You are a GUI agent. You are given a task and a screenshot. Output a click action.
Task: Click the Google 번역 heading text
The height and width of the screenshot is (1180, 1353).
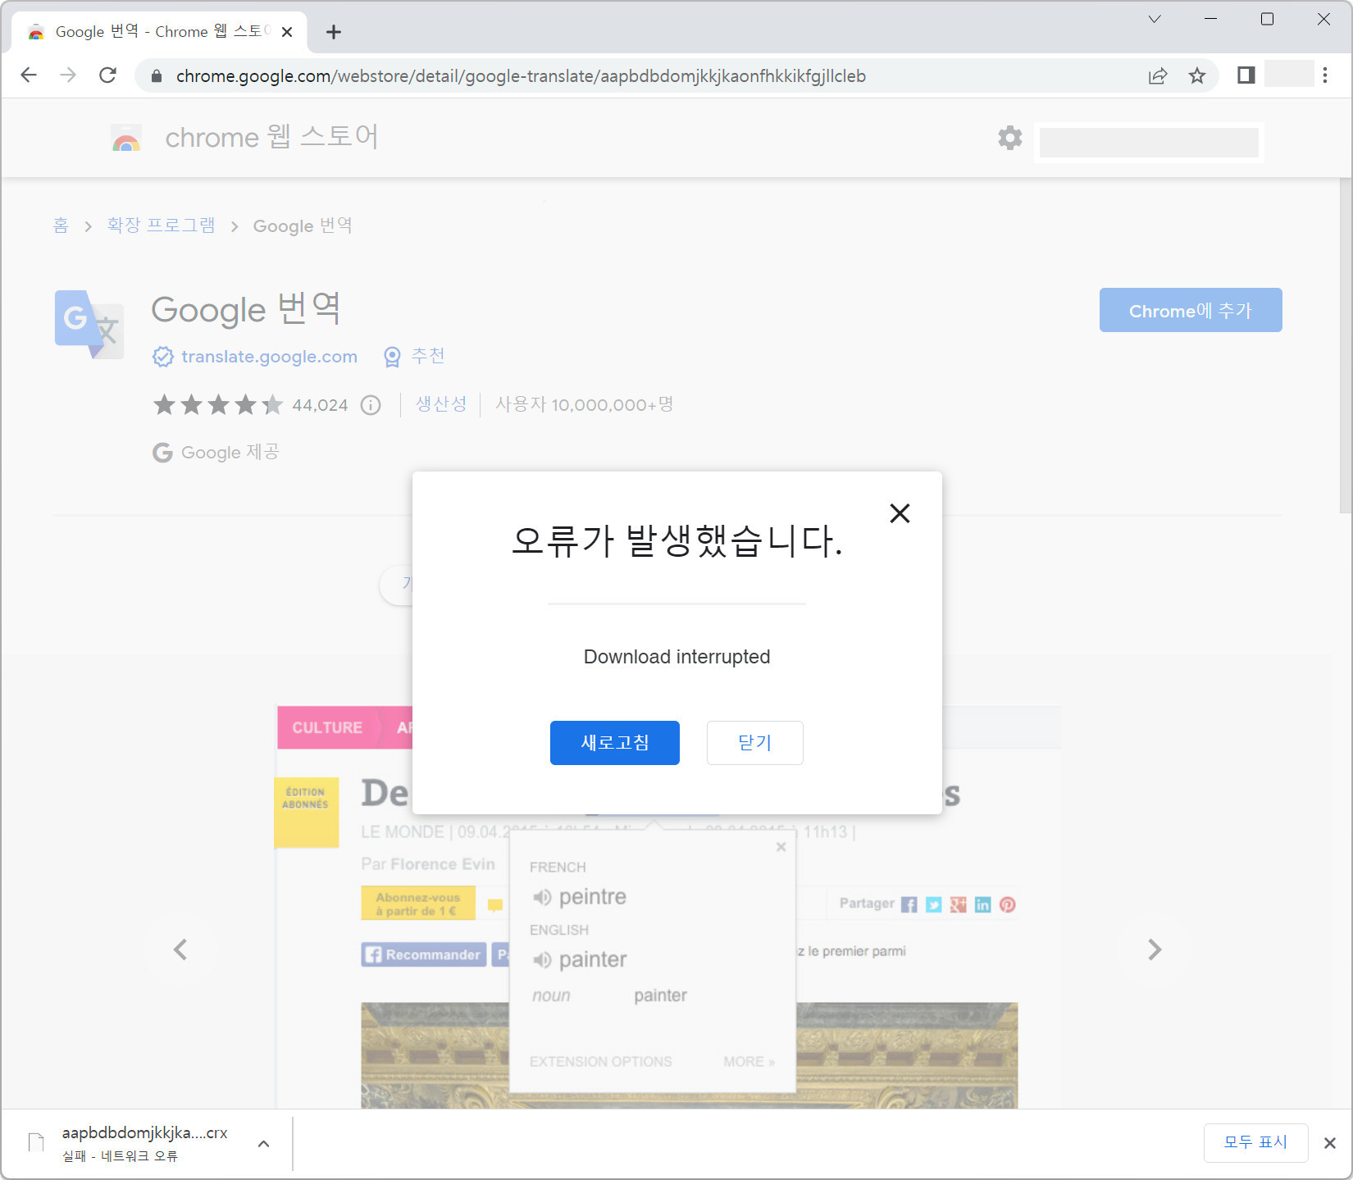[245, 310]
